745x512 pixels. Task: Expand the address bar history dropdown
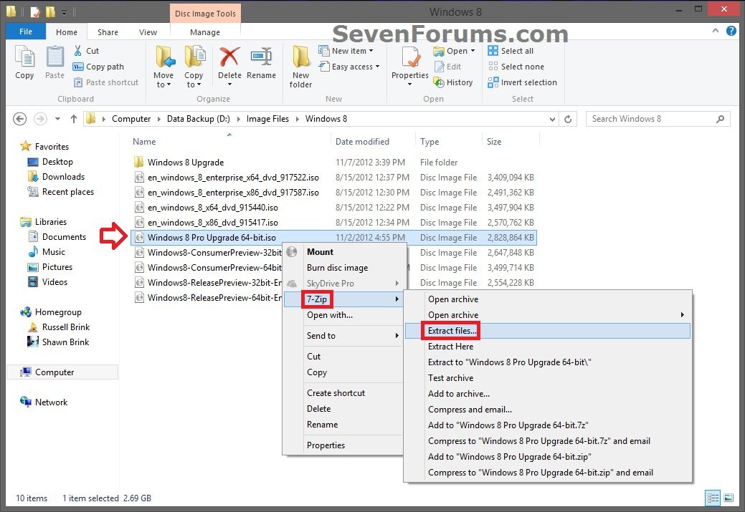552,119
